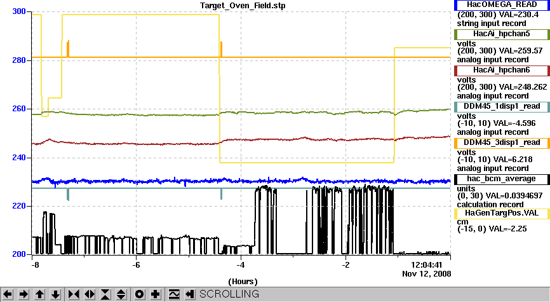
Task: Click the string input record text
Action: (x=491, y=24)
